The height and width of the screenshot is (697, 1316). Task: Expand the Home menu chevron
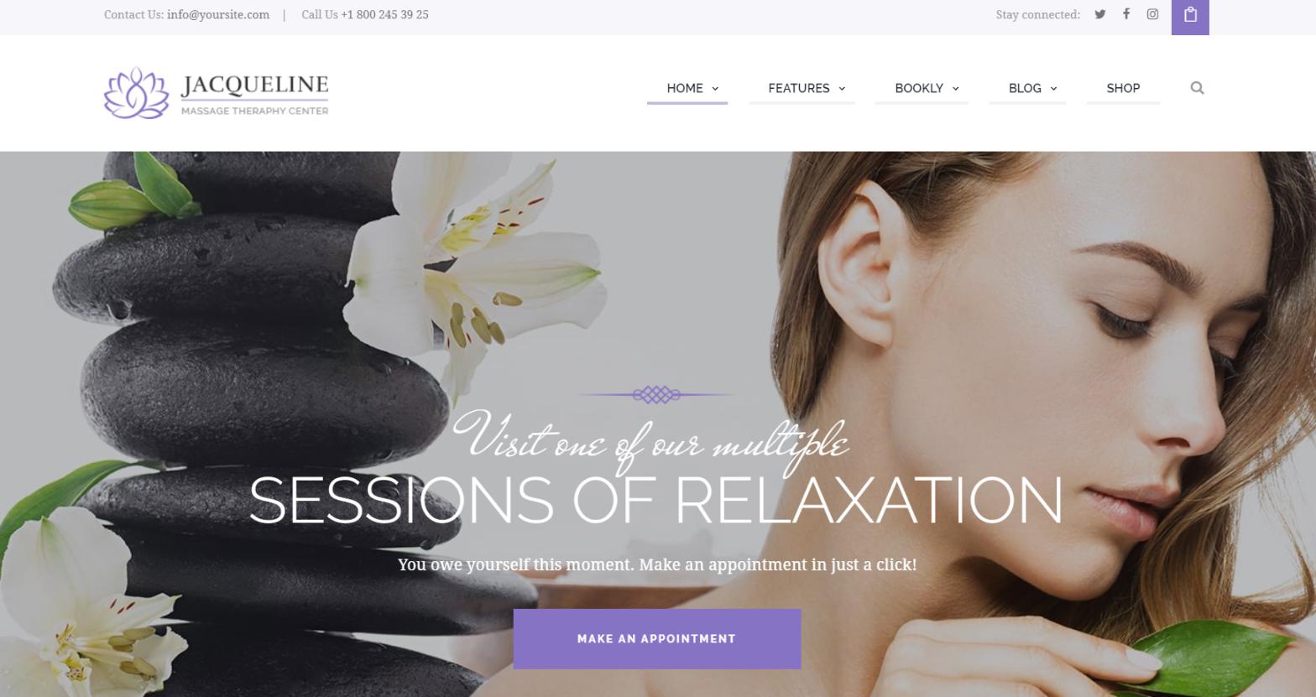tap(715, 89)
